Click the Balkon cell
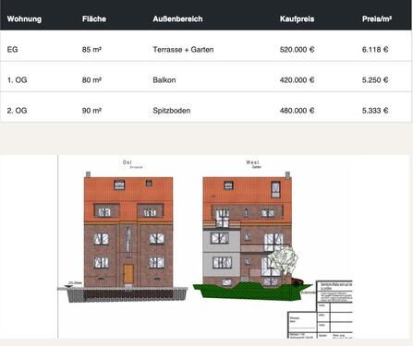The image size is (413, 346). coord(164,80)
